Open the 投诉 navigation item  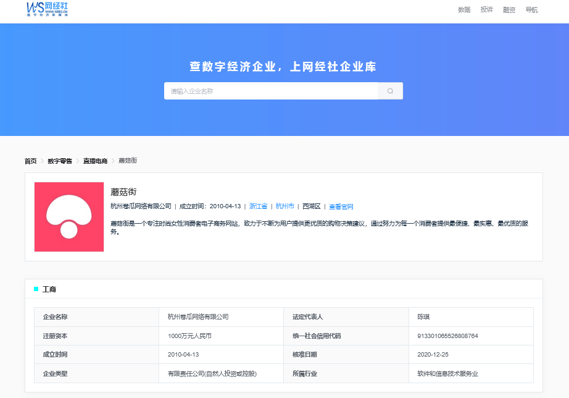[x=487, y=10]
